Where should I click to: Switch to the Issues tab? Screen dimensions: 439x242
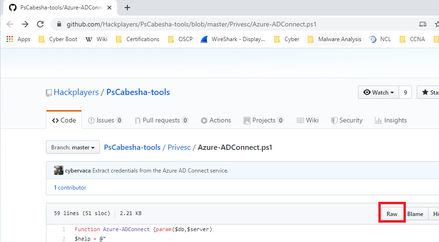coord(105,120)
